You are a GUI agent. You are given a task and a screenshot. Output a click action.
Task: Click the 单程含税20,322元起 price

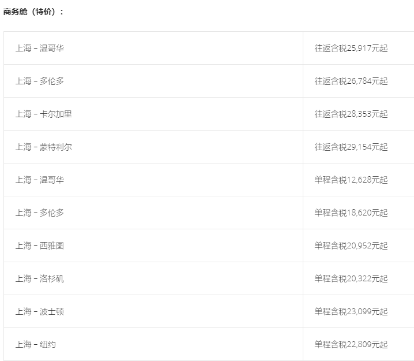(x=351, y=279)
